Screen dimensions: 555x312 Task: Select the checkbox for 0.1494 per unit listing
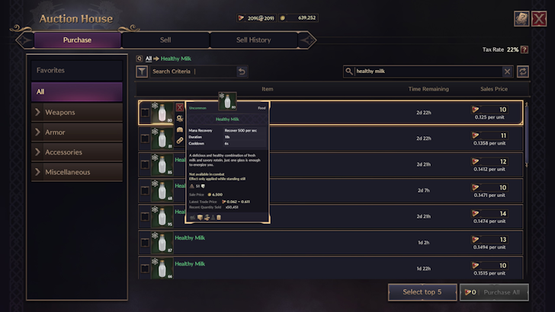(145, 243)
